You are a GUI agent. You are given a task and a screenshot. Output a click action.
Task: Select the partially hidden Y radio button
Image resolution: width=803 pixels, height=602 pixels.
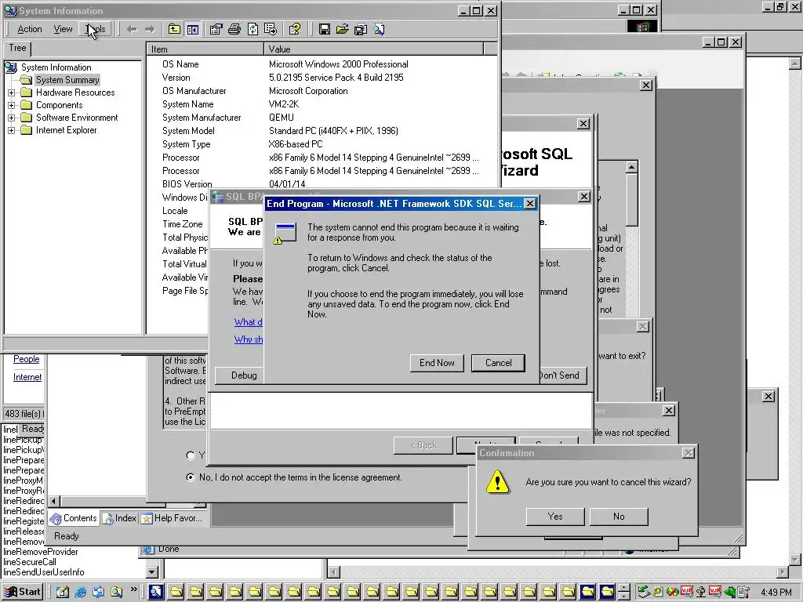coord(191,455)
